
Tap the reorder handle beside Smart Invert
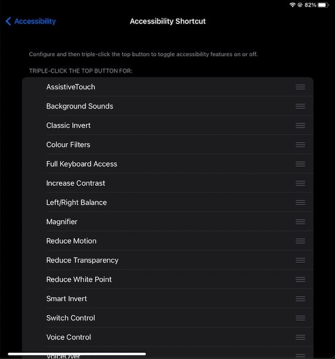tap(300, 299)
